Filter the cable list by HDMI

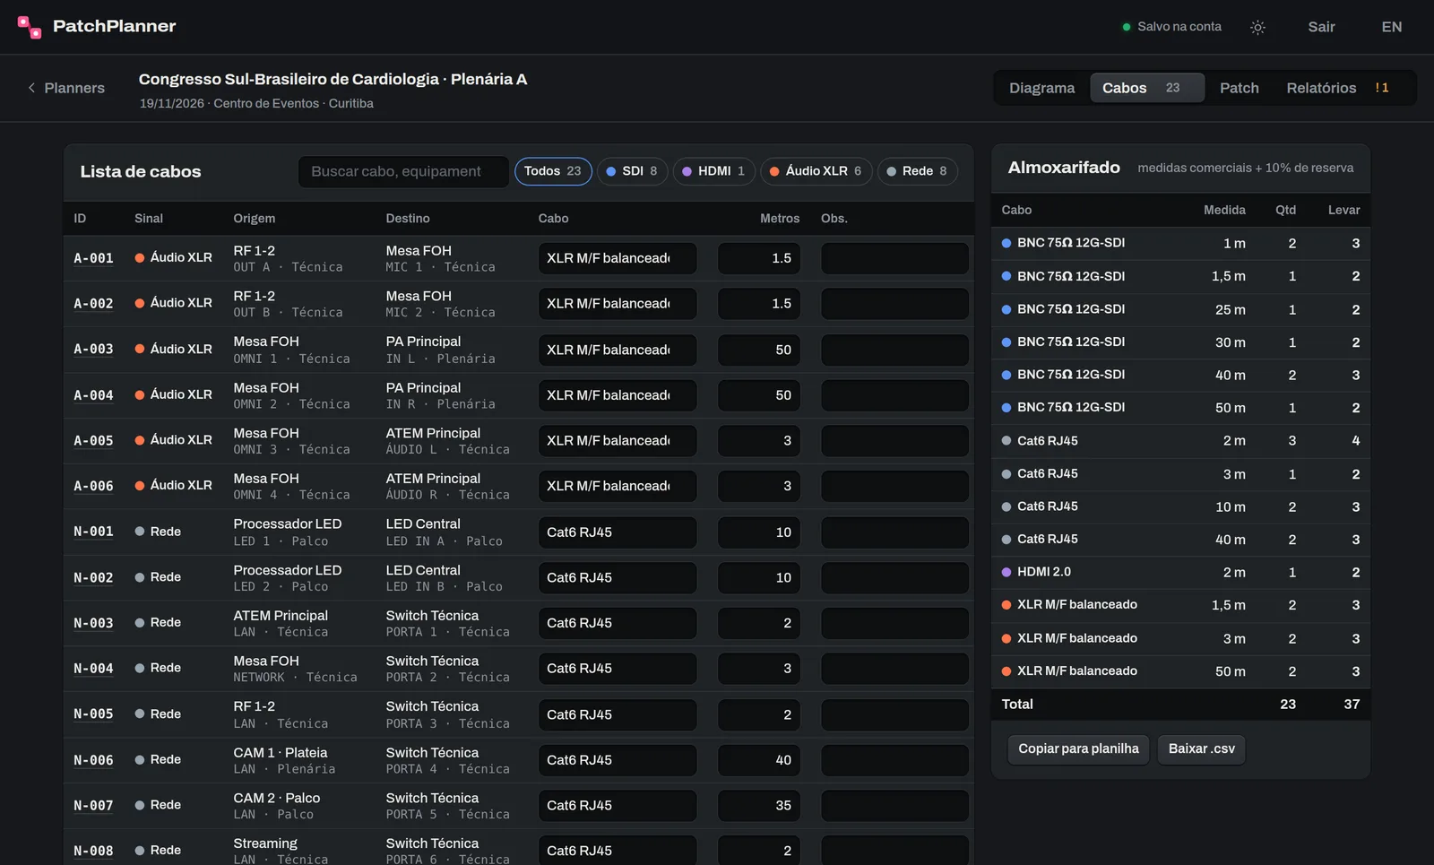point(713,171)
